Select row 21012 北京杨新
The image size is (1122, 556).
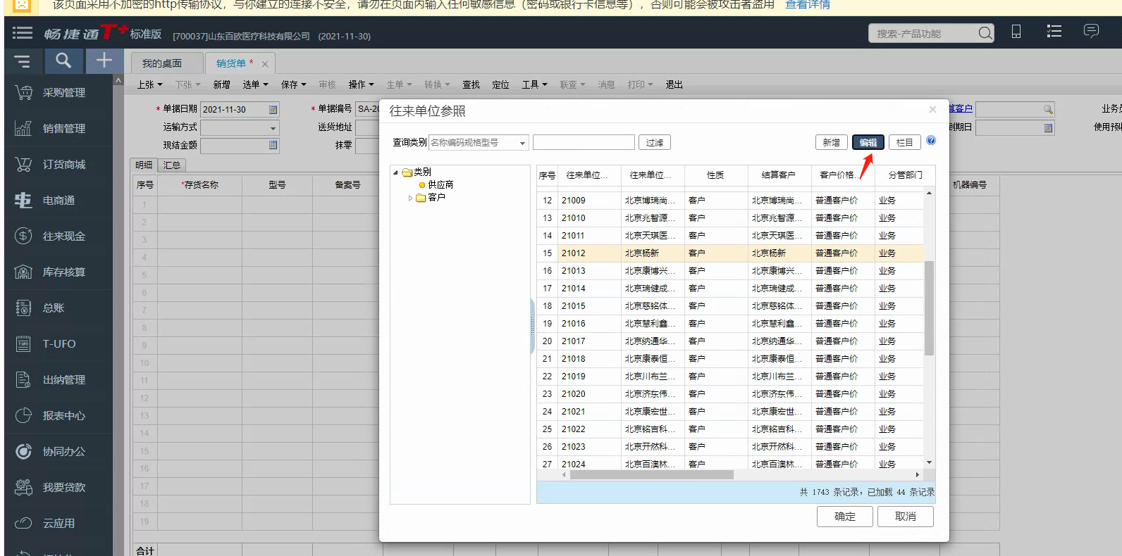click(x=730, y=253)
